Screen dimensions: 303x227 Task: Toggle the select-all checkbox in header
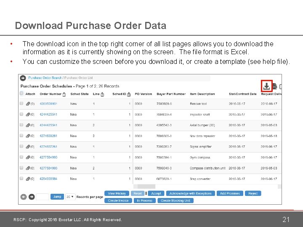click(x=21, y=93)
